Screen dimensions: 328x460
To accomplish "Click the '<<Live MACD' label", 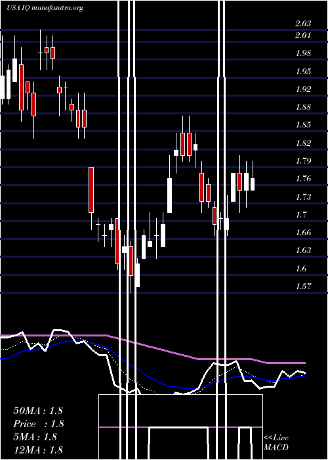I will [276, 442].
